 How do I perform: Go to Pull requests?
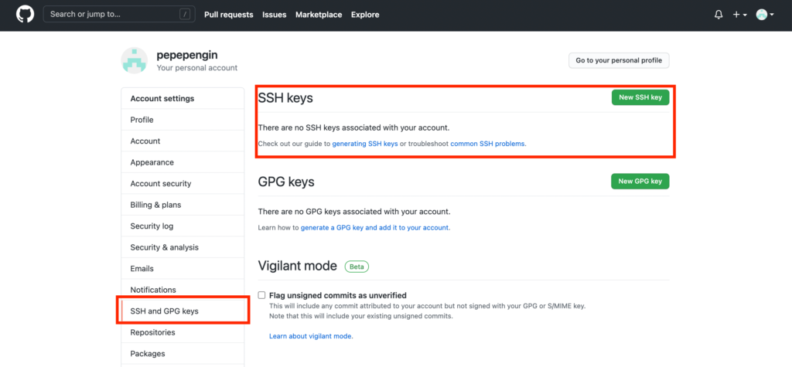point(229,15)
